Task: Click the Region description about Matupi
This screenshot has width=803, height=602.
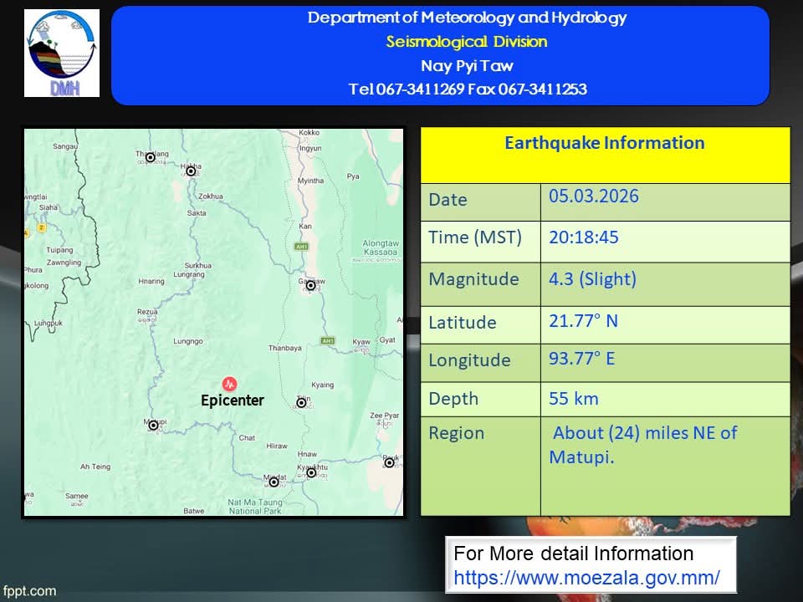Action: pyautogui.click(x=642, y=445)
